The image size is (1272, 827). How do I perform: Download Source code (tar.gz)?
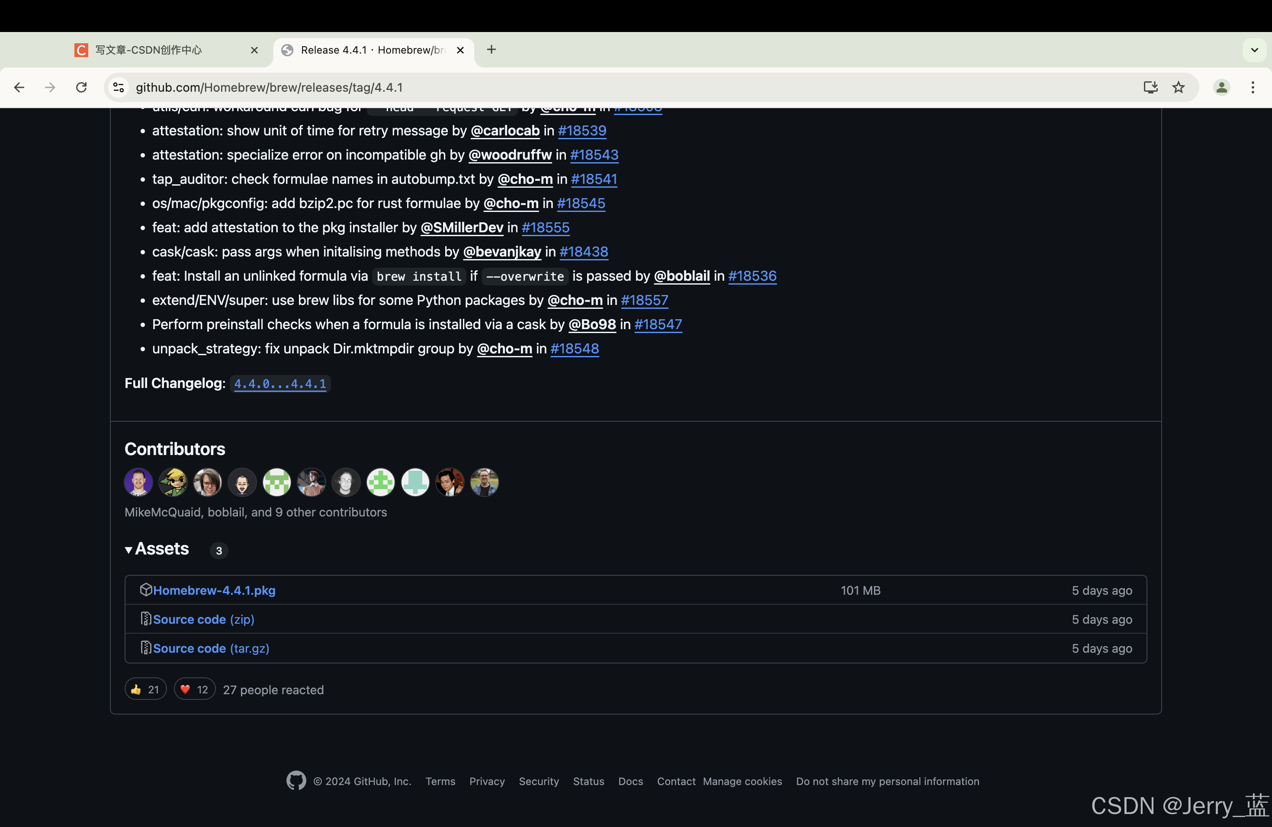click(x=211, y=648)
